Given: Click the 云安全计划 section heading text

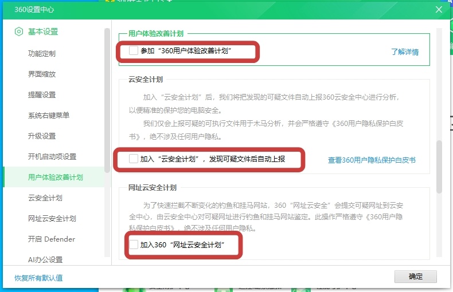Looking at the screenshot, I should point(146,80).
